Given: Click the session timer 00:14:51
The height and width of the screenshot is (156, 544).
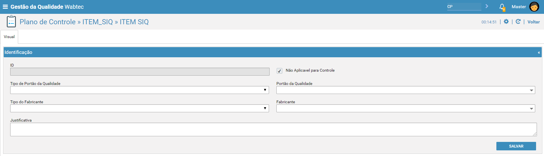Looking at the screenshot, I should click(x=489, y=22).
